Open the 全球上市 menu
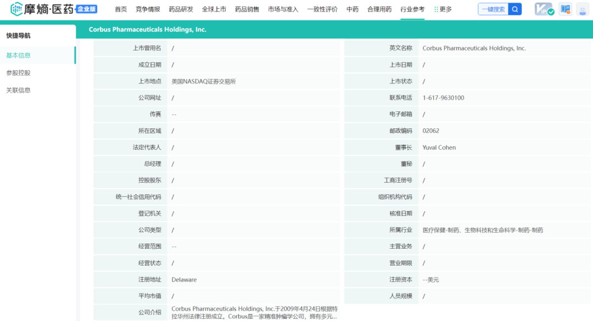This screenshot has height=321, width=593. [214, 9]
